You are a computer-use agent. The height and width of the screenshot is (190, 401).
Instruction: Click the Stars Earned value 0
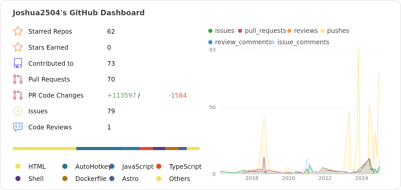click(109, 48)
